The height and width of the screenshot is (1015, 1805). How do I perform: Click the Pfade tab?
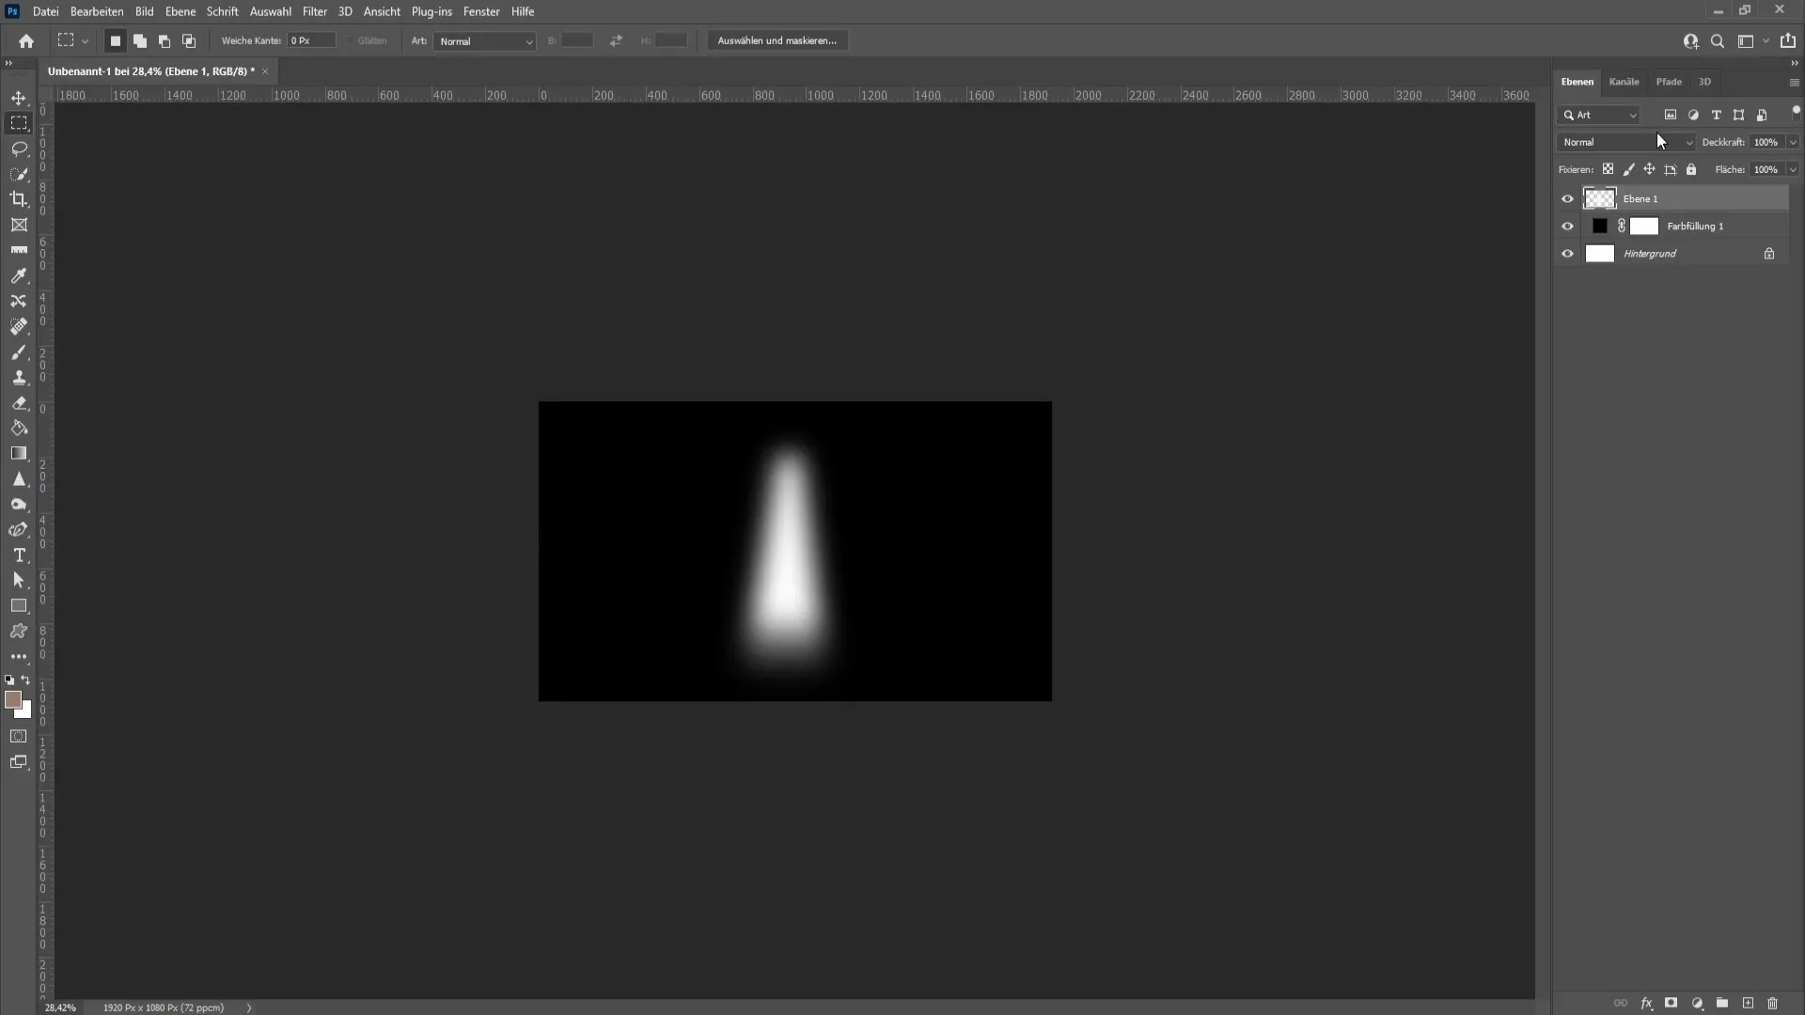click(1668, 82)
